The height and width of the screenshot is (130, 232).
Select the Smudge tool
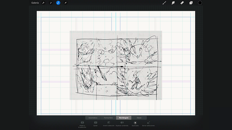173,3
